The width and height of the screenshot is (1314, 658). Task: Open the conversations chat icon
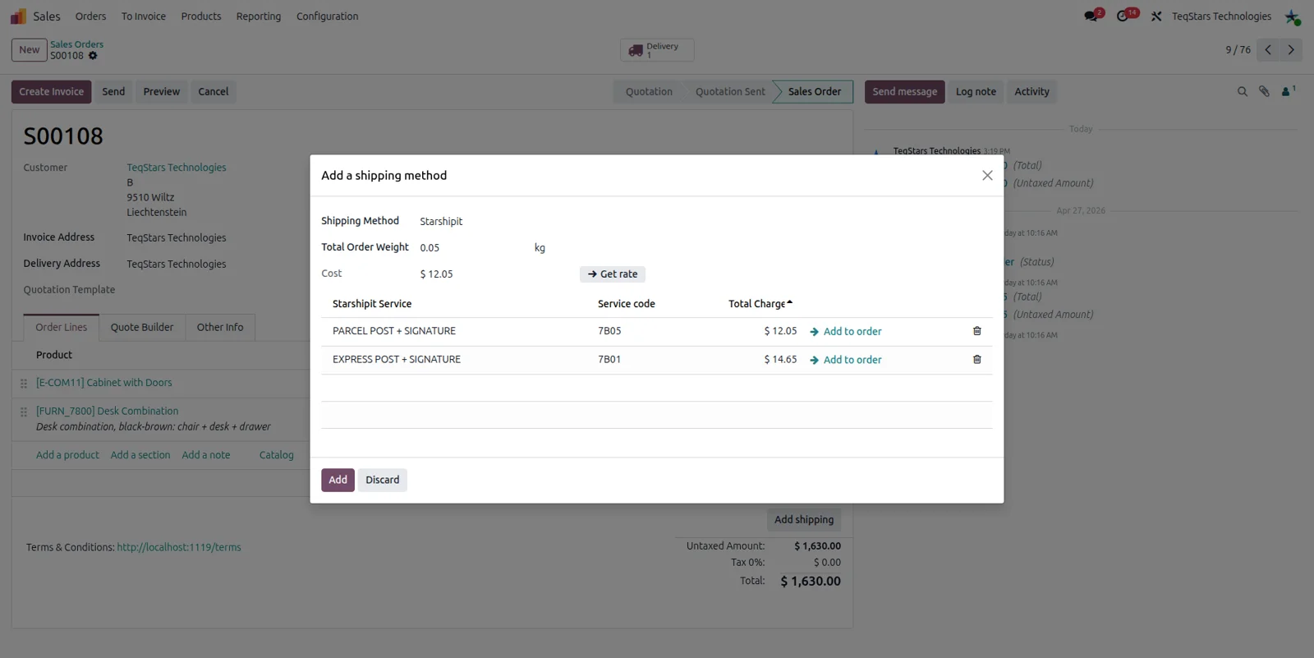click(1091, 16)
